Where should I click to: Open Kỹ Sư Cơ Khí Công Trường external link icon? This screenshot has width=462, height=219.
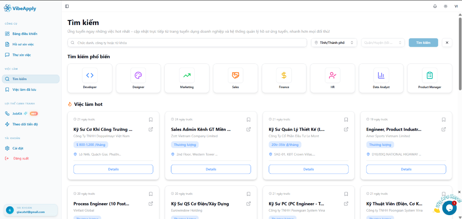151,129
